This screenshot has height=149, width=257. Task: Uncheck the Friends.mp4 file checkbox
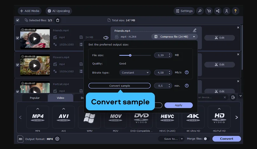click(x=17, y=38)
